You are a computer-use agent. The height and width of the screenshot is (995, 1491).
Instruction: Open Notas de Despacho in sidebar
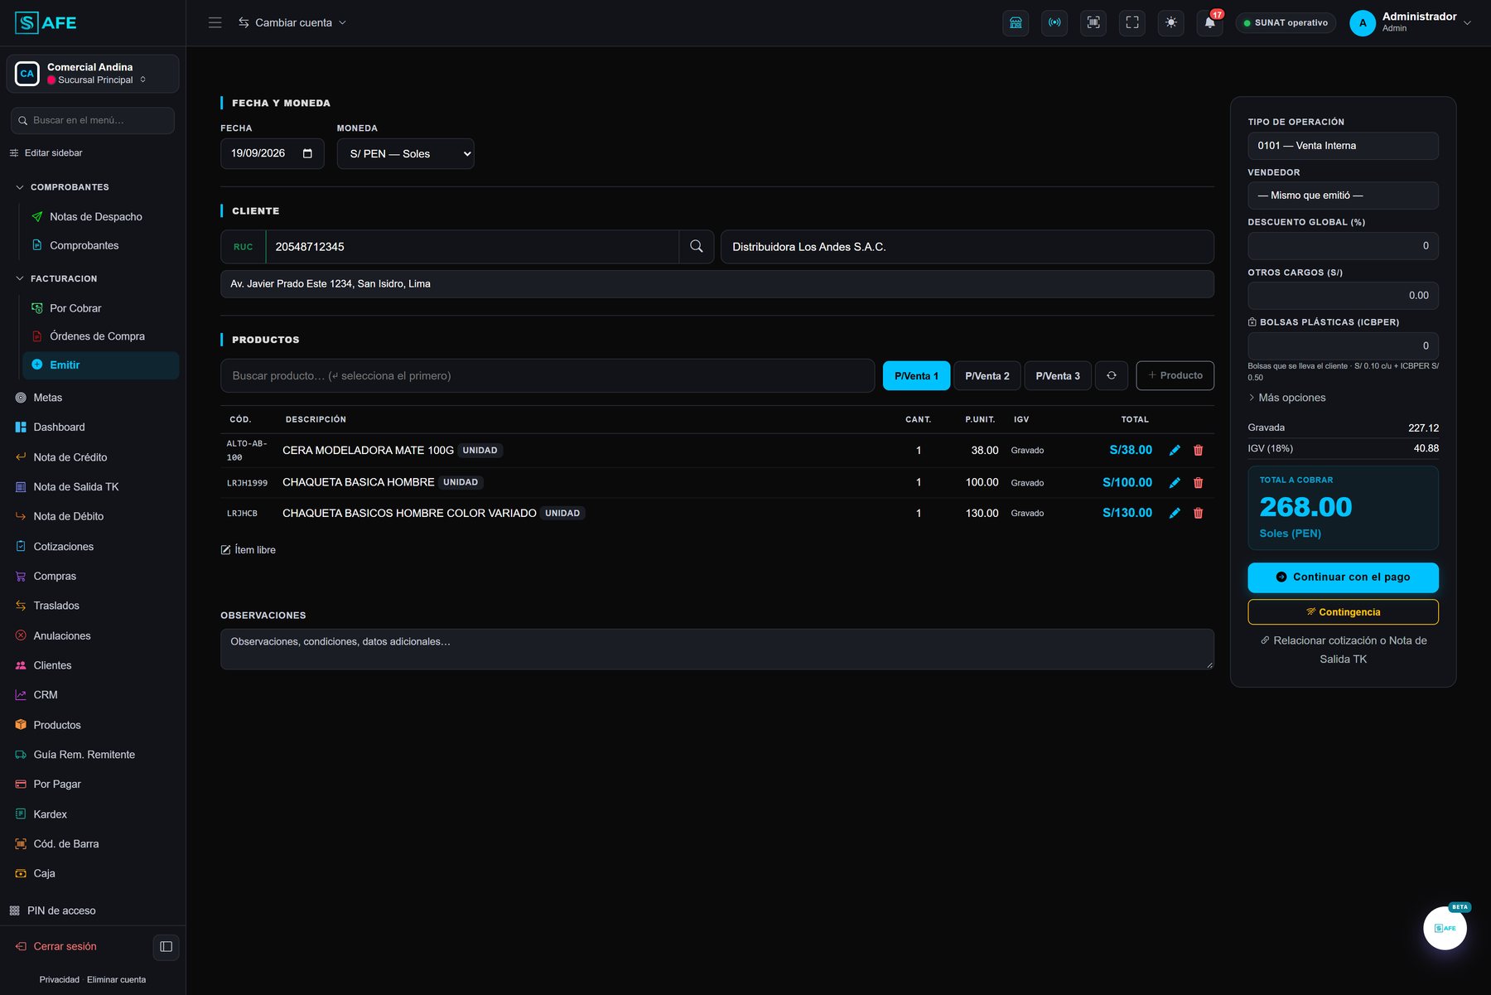(96, 217)
